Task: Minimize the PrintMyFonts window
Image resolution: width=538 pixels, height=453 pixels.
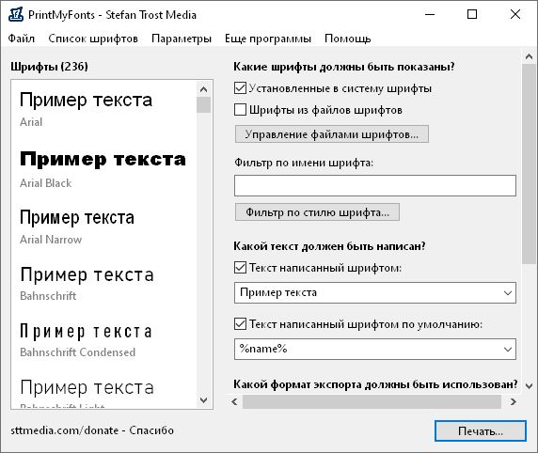Action: [x=430, y=14]
